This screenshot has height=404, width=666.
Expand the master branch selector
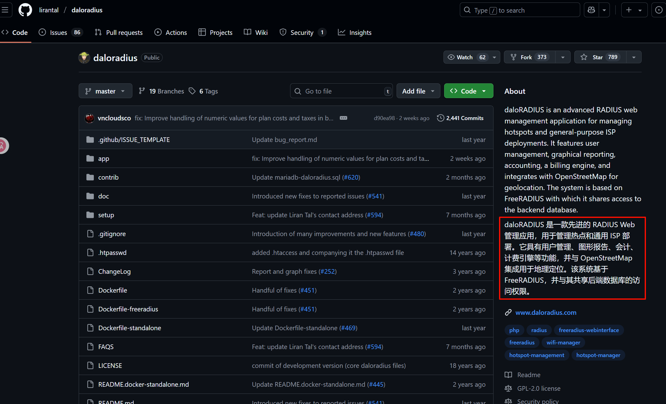(105, 91)
